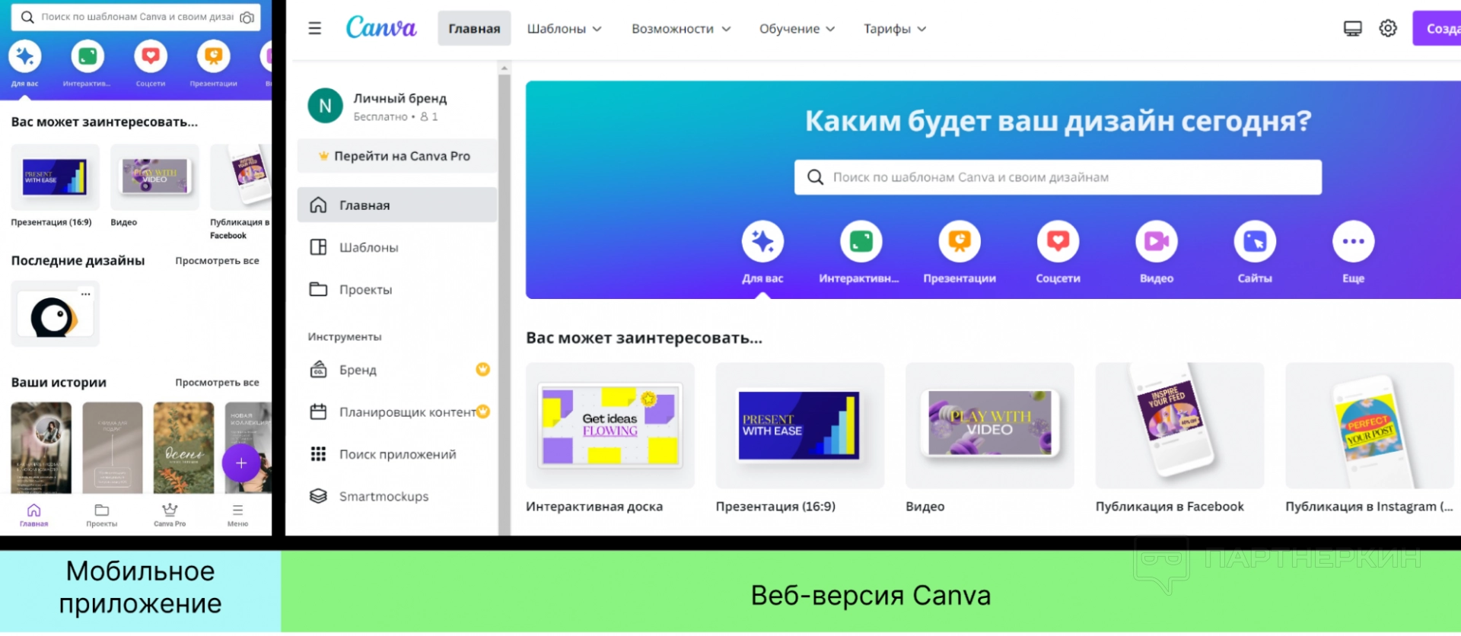The image size is (1461, 636).
Task: Select 'Видео' icon in web banner
Action: (1157, 242)
